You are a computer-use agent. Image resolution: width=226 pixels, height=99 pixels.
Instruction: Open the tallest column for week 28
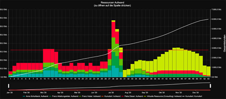[113, 49]
